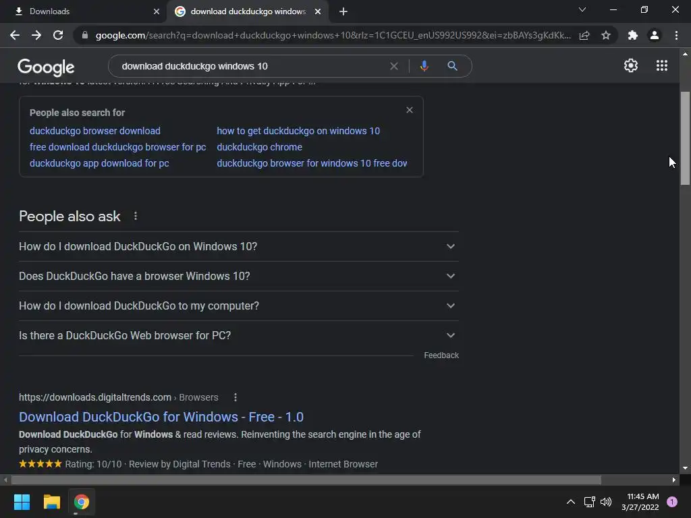Open a new tab with plus button
Image resolution: width=691 pixels, height=518 pixels.
pos(343,11)
